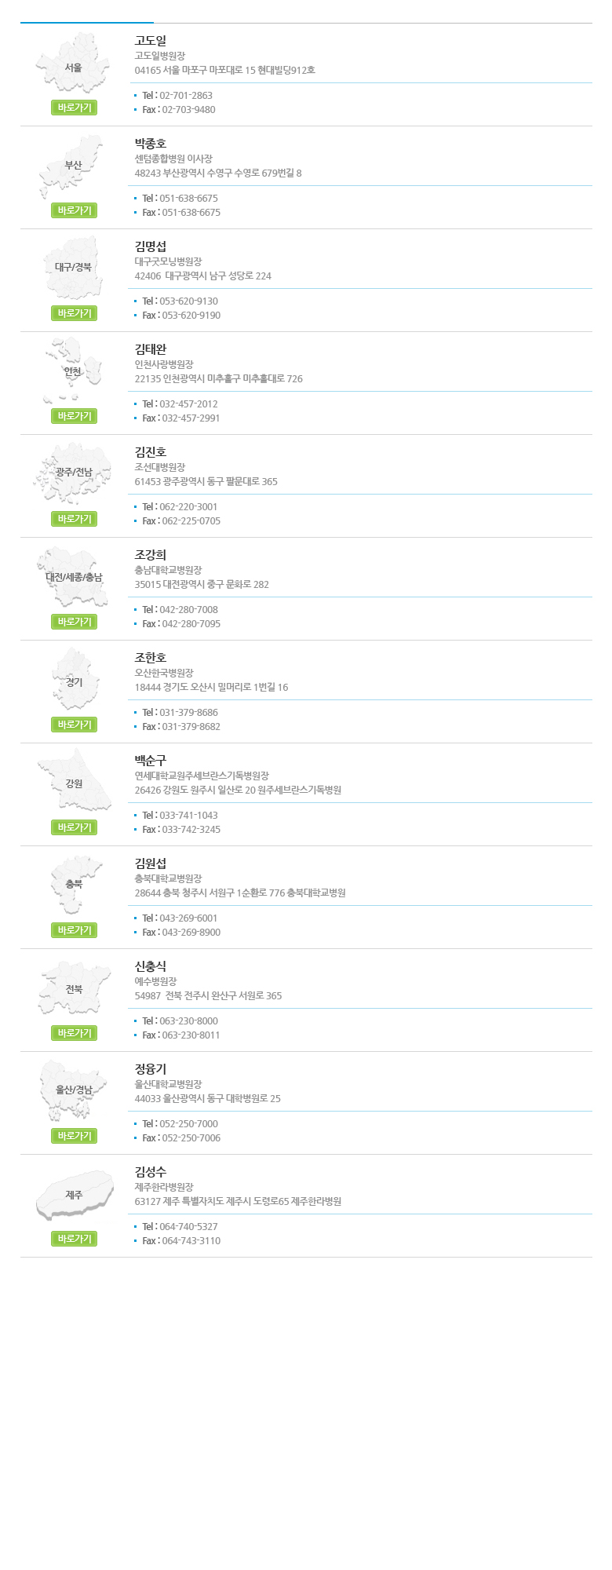Click the Daejeon/Sejong/Chungnam (대전/세종/충남) map icon
This screenshot has height=1570, width=612.
coord(73,577)
